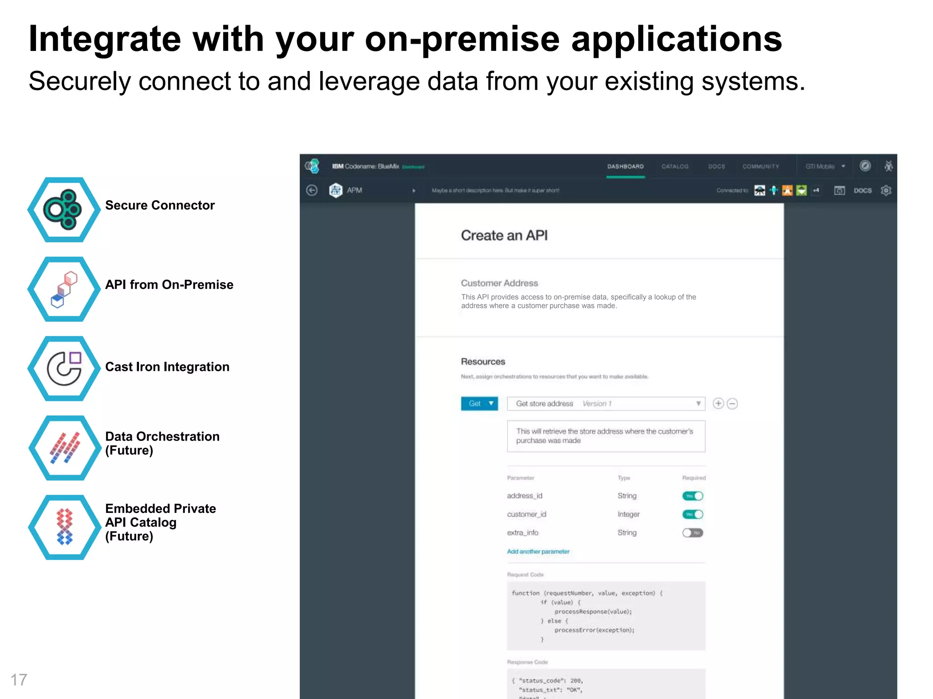Click the Resources section heading
This screenshot has width=933, height=699.
(x=483, y=361)
